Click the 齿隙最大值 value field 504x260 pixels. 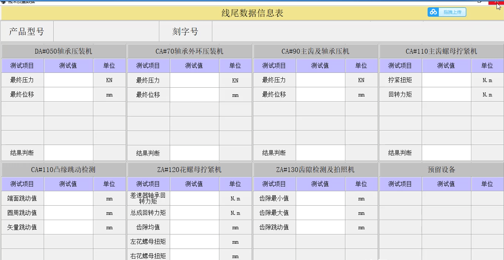321,213
